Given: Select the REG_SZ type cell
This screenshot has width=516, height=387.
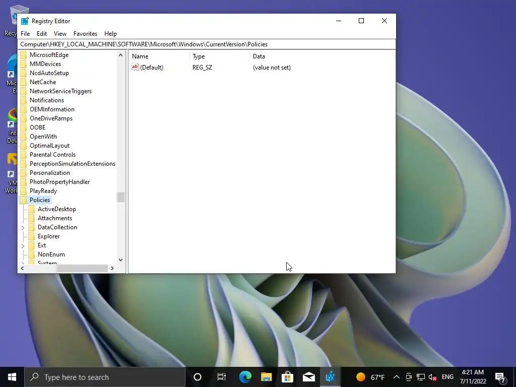Looking at the screenshot, I should pyautogui.click(x=203, y=68).
